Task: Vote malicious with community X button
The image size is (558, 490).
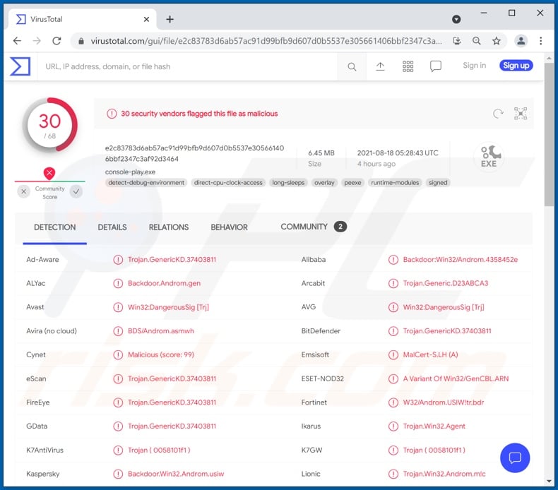Action: pos(24,192)
